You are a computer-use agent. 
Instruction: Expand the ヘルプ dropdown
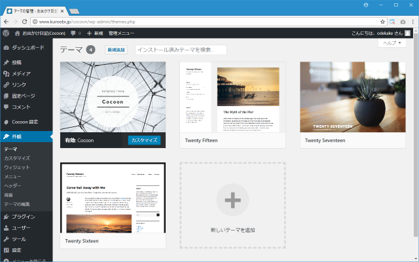(392, 43)
